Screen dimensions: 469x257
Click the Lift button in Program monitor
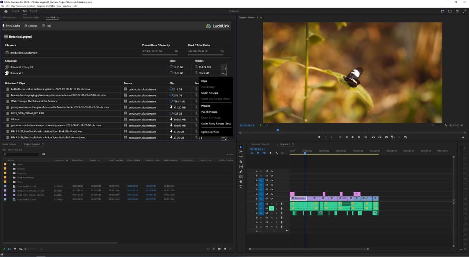point(373,137)
